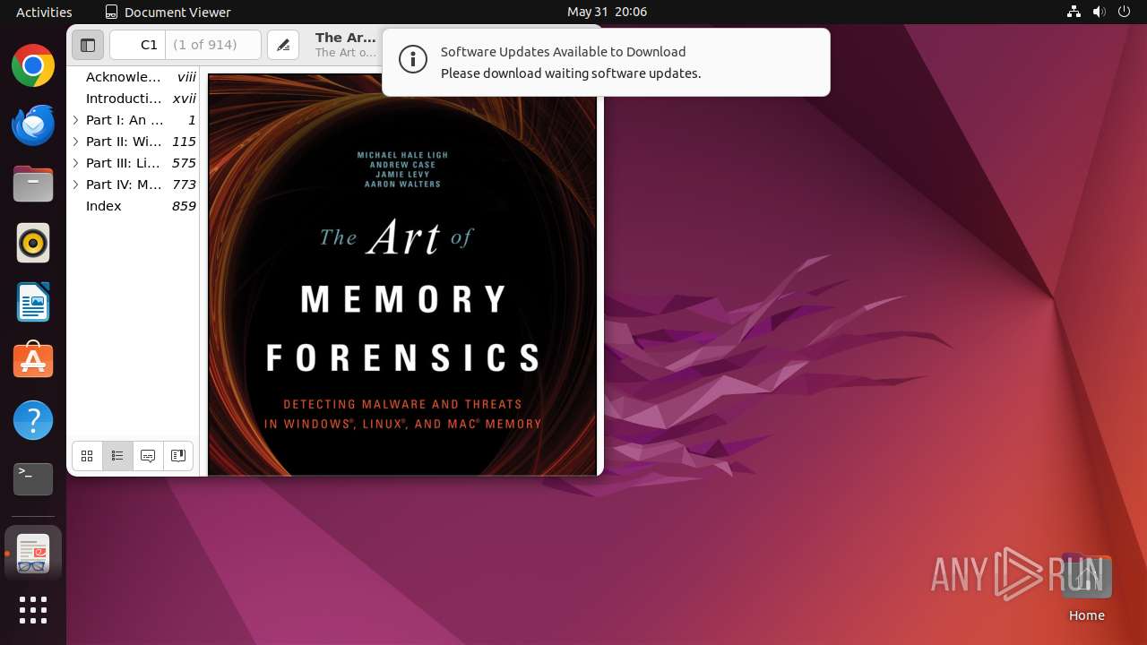The image size is (1147, 645).
Task: Show annotations list in sidebar
Action: tap(148, 456)
